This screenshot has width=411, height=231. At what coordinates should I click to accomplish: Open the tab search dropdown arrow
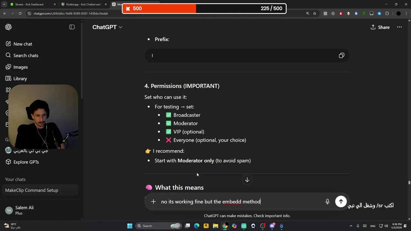pyautogui.click(x=4, y=4)
